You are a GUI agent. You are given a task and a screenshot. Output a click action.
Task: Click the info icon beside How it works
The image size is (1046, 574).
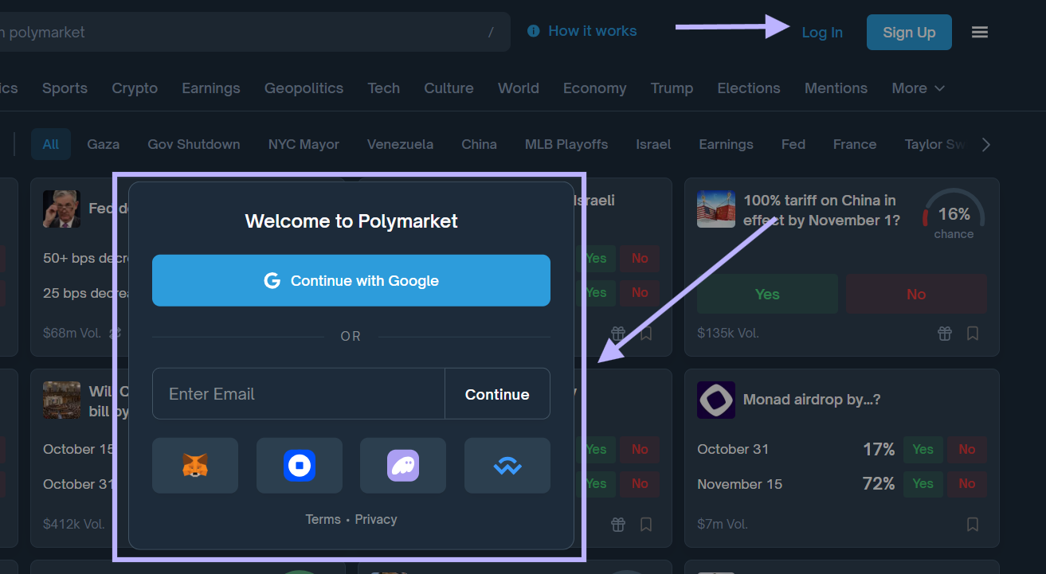(x=532, y=31)
